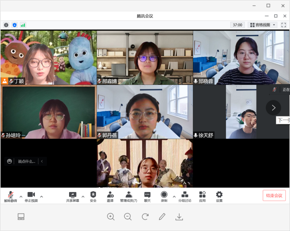Open 设置 settings gear
Image resolution: width=290 pixels, height=231 pixels.
click(219, 196)
